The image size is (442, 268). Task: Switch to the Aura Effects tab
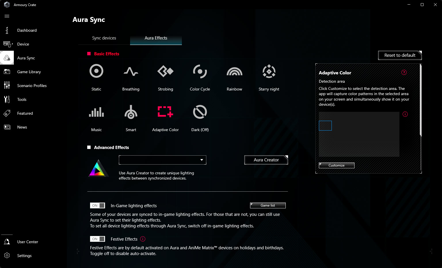point(156,38)
